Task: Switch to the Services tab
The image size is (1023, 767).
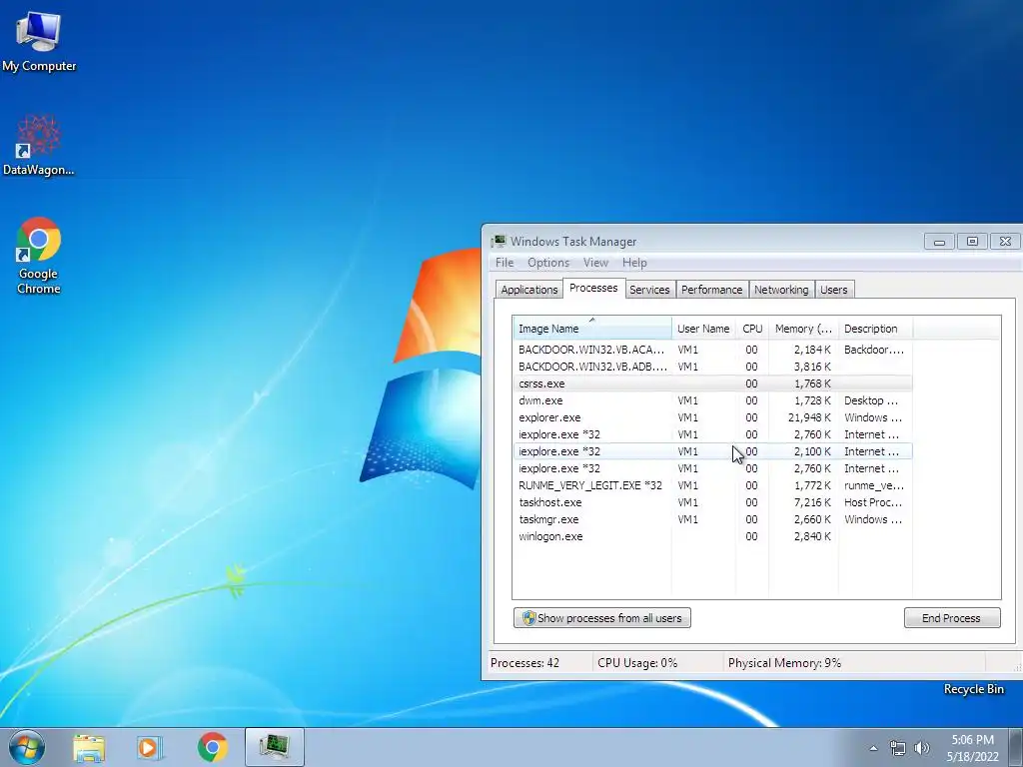Action: (x=649, y=290)
